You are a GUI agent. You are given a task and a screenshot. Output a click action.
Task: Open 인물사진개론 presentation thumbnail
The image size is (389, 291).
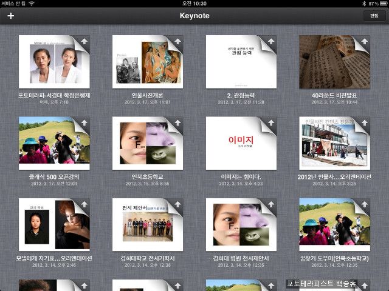(x=148, y=62)
